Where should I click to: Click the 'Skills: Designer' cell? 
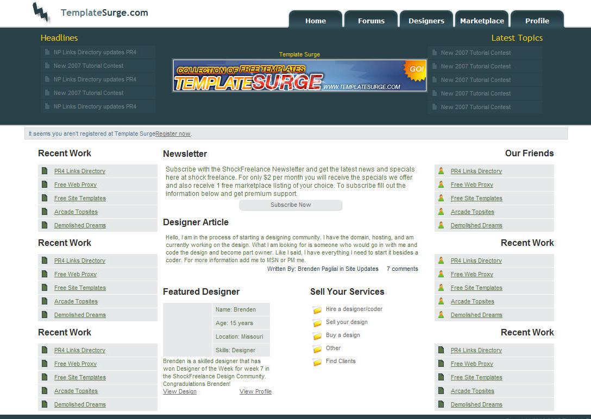[241, 350]
